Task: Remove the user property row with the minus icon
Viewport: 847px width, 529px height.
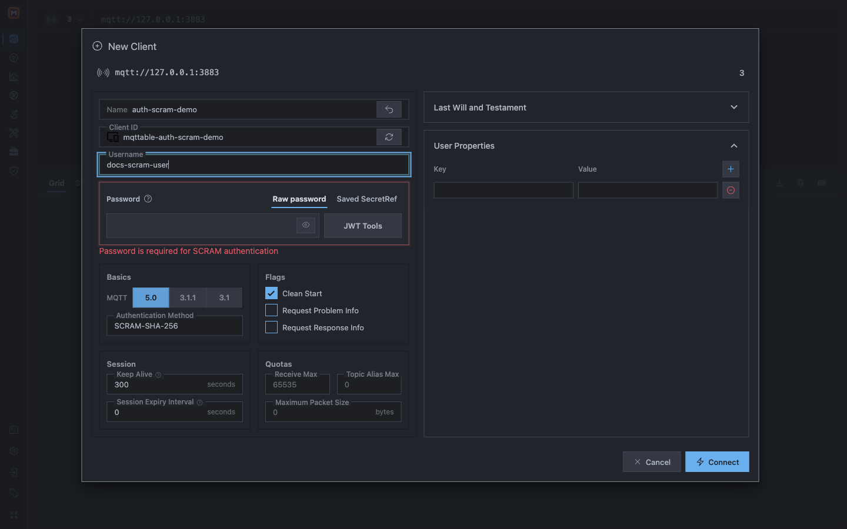Action: coord(731,190)
